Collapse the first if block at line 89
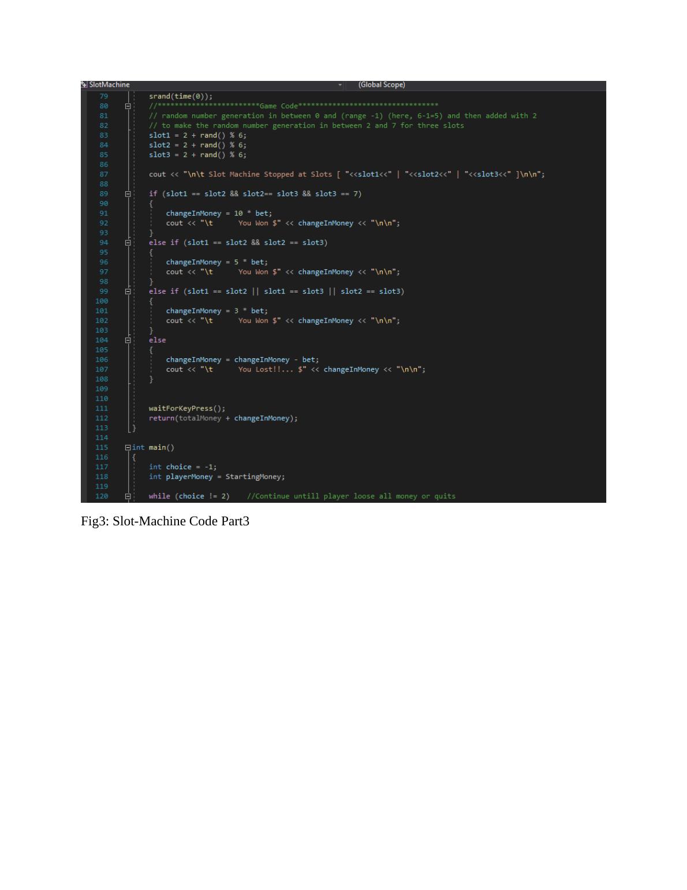Screen dimensions: 687x890 (128, 194)
